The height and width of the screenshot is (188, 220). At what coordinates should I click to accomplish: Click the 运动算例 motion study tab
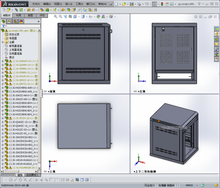[x=32, y=175]
